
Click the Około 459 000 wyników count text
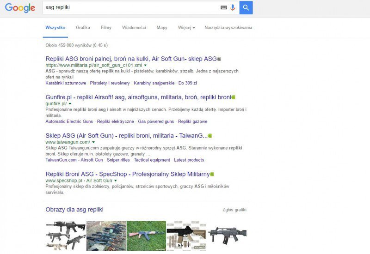point(76,45)
